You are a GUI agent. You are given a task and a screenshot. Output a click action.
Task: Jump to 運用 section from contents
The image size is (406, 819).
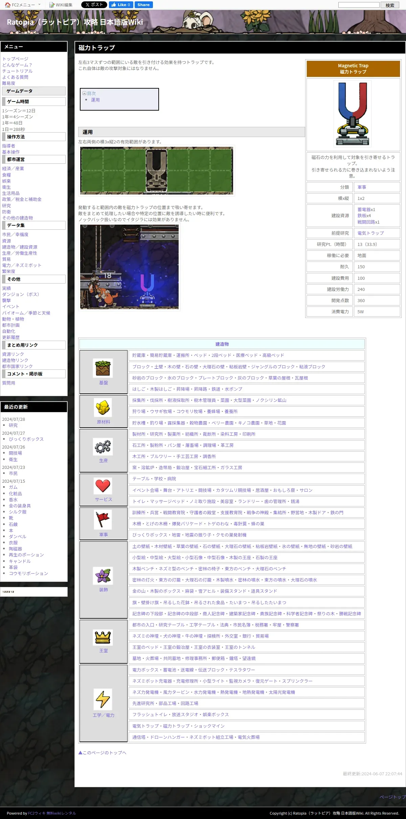95,100
